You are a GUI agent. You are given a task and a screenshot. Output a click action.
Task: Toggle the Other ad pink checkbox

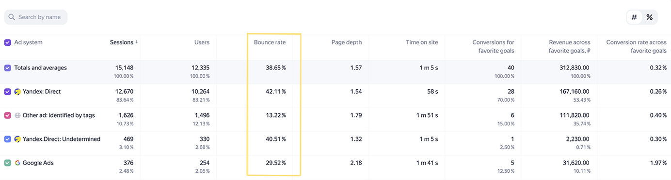coord(7,115)
